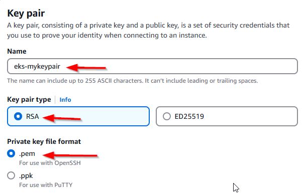Choose the .pem radio button
The image size is (304, 196).
[11, 153]
